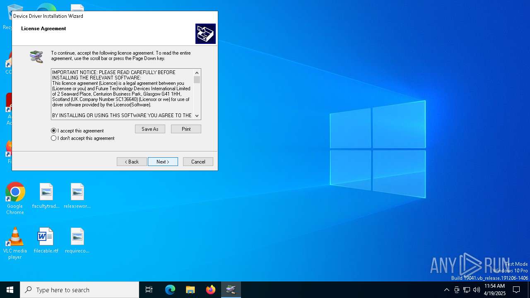This screenshot has height=298, width=530.
Task: Click the device driver icon beside instructions
Action: [x=36, y=57]
